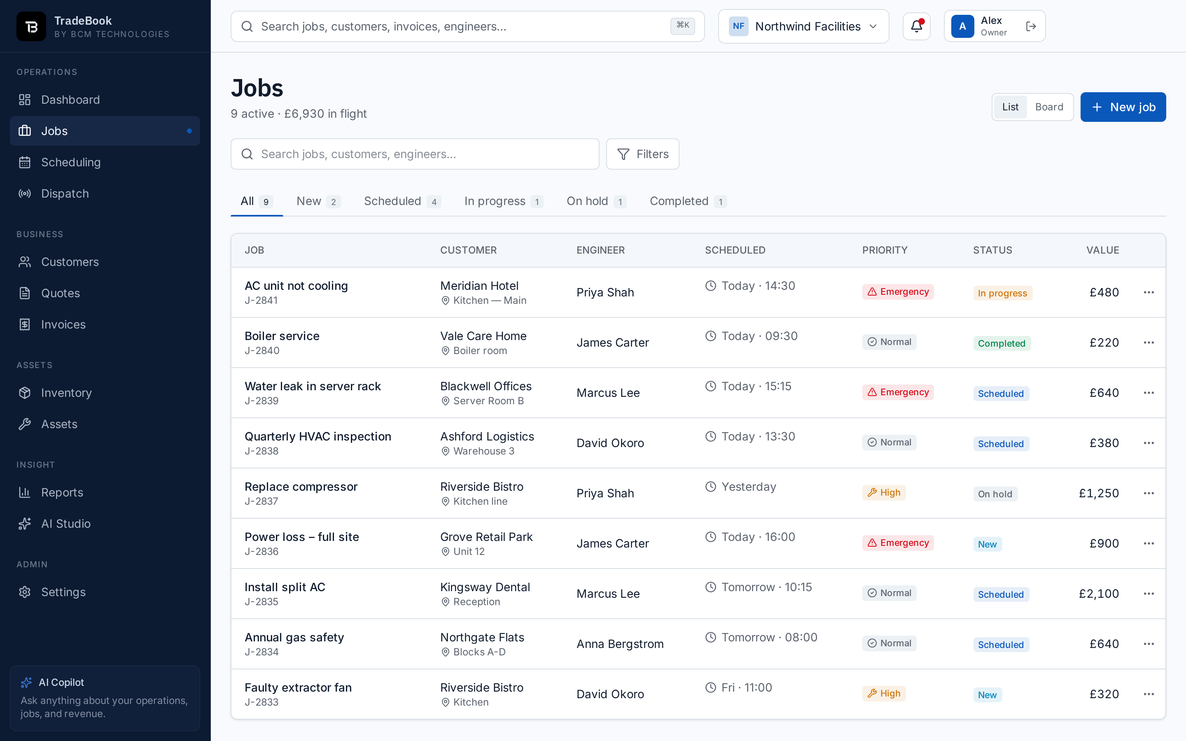
Task: Open AI Studio in the sidebar
Action: click(105, 524)
